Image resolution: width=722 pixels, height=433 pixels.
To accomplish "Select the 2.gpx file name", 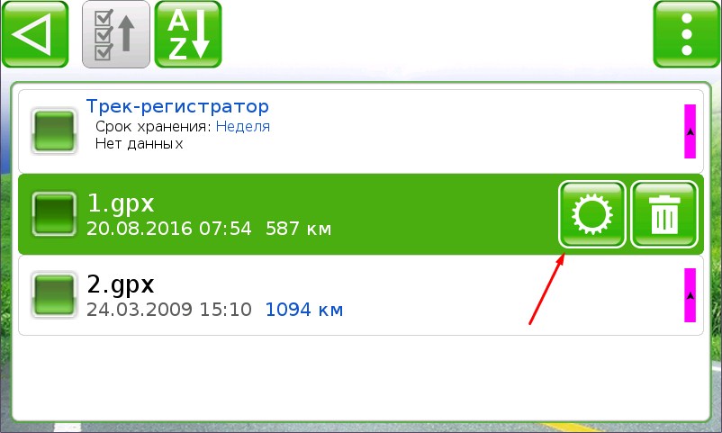I will pyautogui.click(x=120, y=284).
